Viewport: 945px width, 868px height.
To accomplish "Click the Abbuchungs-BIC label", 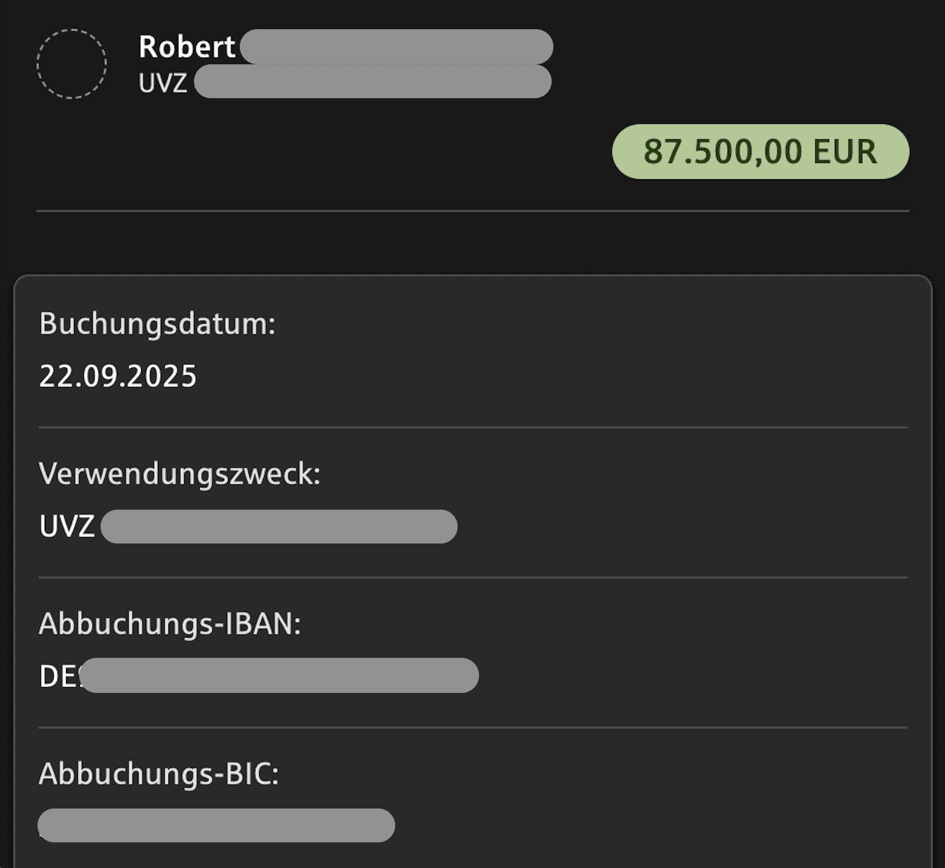I will pyautogui.click(x=158, y=774).
